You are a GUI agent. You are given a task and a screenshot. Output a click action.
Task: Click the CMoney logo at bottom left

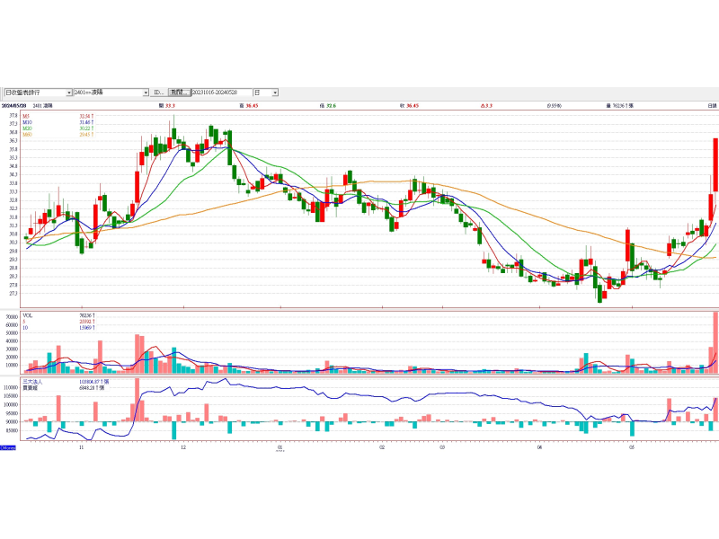[7, 446]
